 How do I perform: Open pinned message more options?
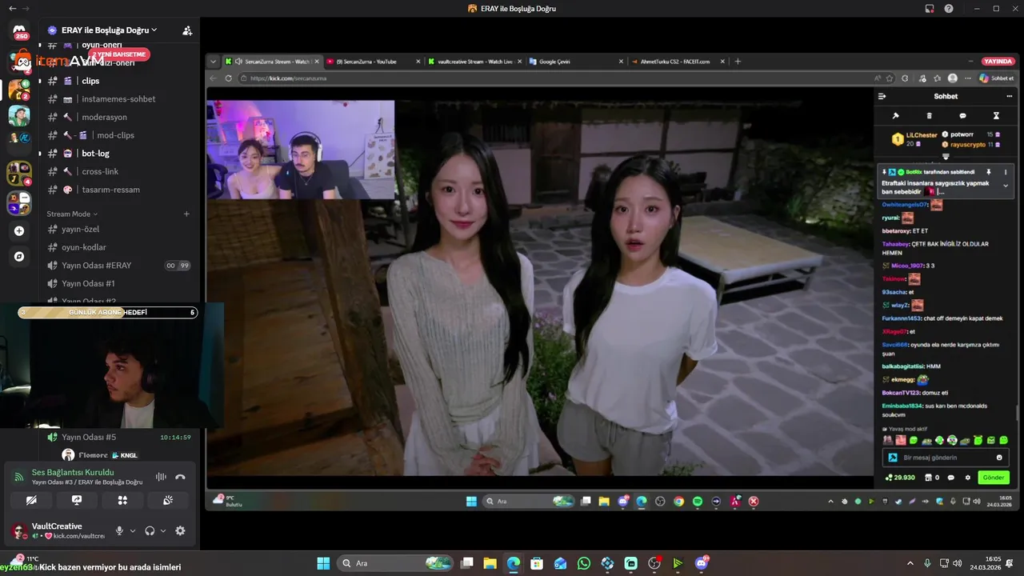pos(1006,172)
